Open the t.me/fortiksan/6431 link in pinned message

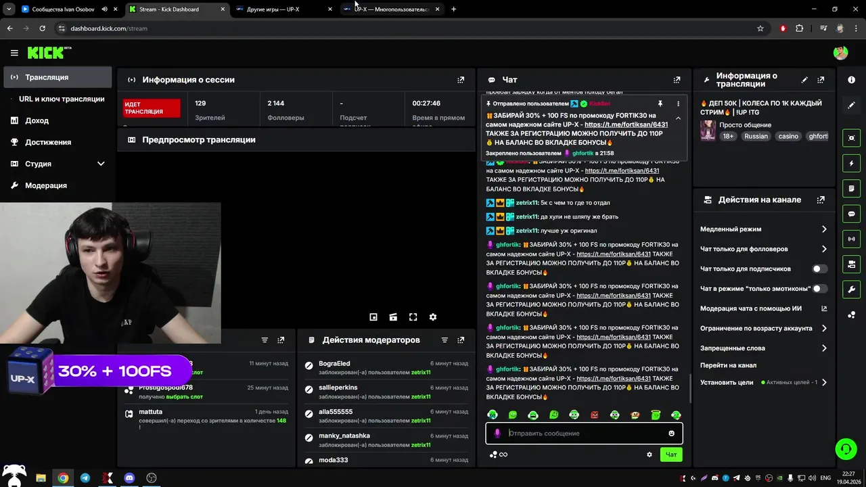coord(626,124)
